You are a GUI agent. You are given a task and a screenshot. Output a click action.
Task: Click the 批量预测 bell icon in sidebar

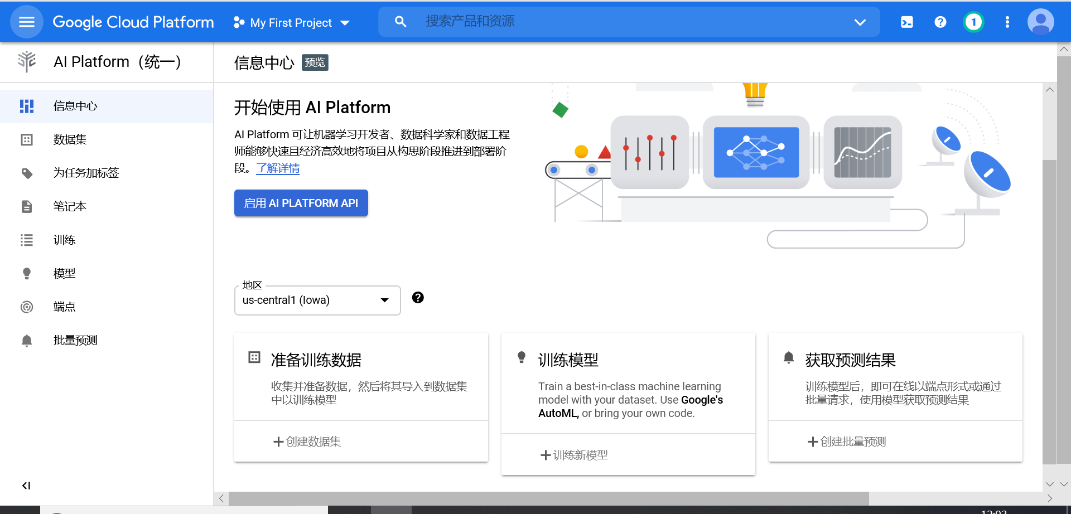point(27,341)
